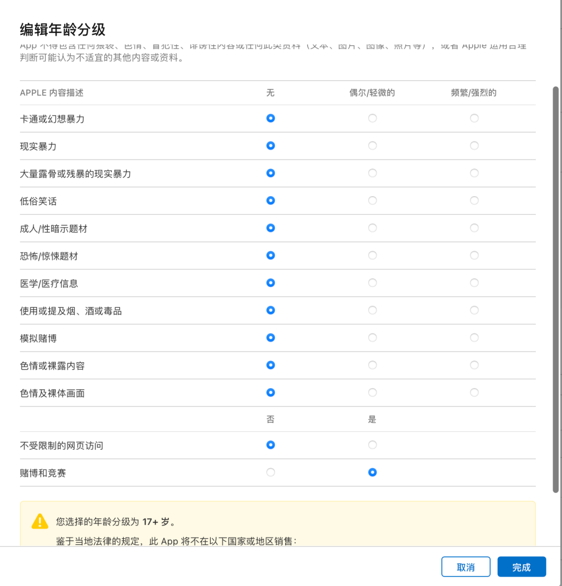Select 无 for 使用或提及烟、酒或毒品
This screenshot has height=586, width=562.
(x=271, y=310)
